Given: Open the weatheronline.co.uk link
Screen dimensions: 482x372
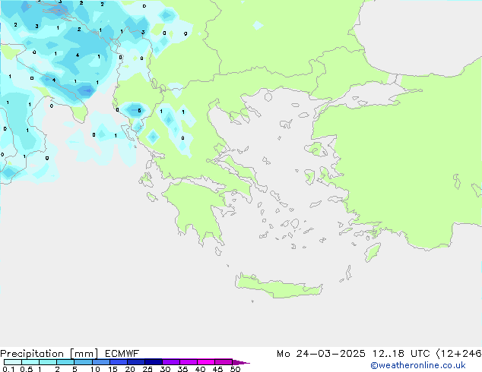Looking at the screenshot, I should pos(417,365).
